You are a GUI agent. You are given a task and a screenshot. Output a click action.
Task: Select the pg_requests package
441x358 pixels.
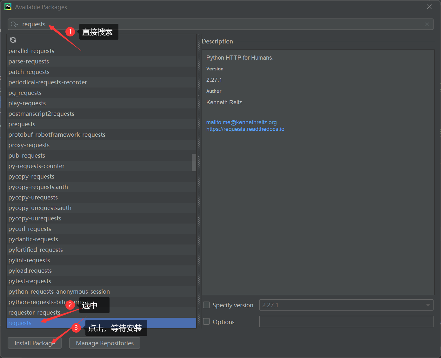coord(102,93)
